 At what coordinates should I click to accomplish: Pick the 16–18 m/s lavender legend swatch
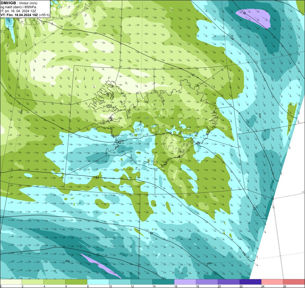185,282
